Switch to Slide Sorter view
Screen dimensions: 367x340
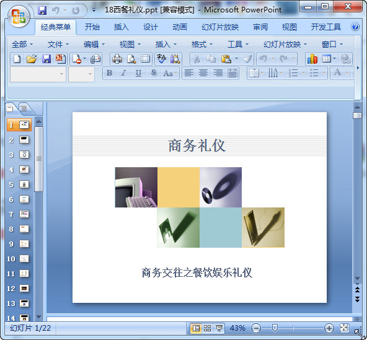(208, 328)
